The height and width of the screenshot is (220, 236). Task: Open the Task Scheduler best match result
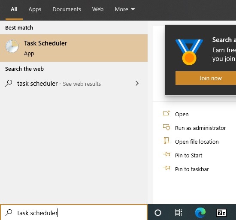[x=74, y=48]
